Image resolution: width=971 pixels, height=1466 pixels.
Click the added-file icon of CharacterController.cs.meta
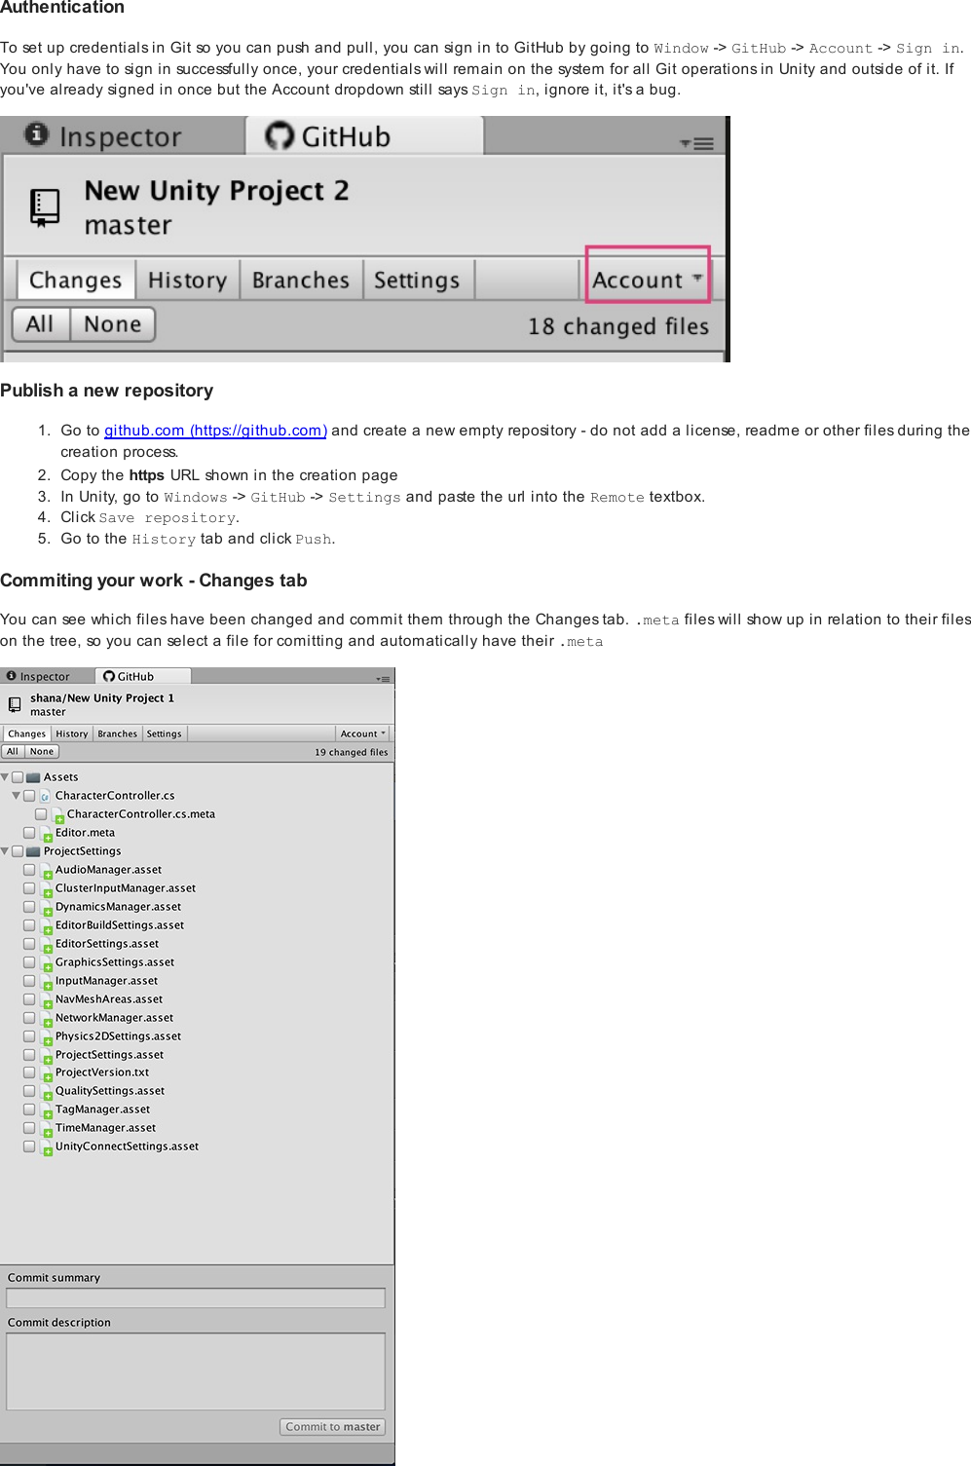[x=57, y=815]
